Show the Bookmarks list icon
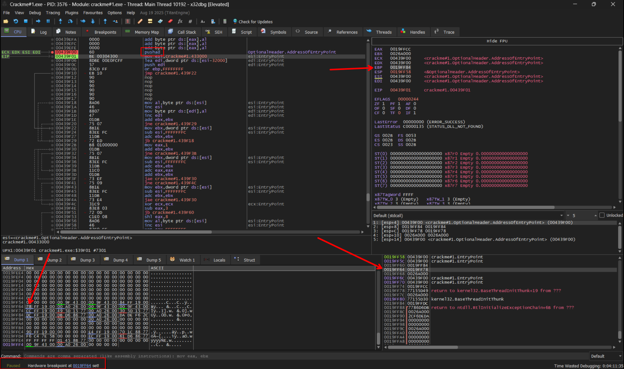The height and width of the screenshot is (369, 624). click(170, 21)
